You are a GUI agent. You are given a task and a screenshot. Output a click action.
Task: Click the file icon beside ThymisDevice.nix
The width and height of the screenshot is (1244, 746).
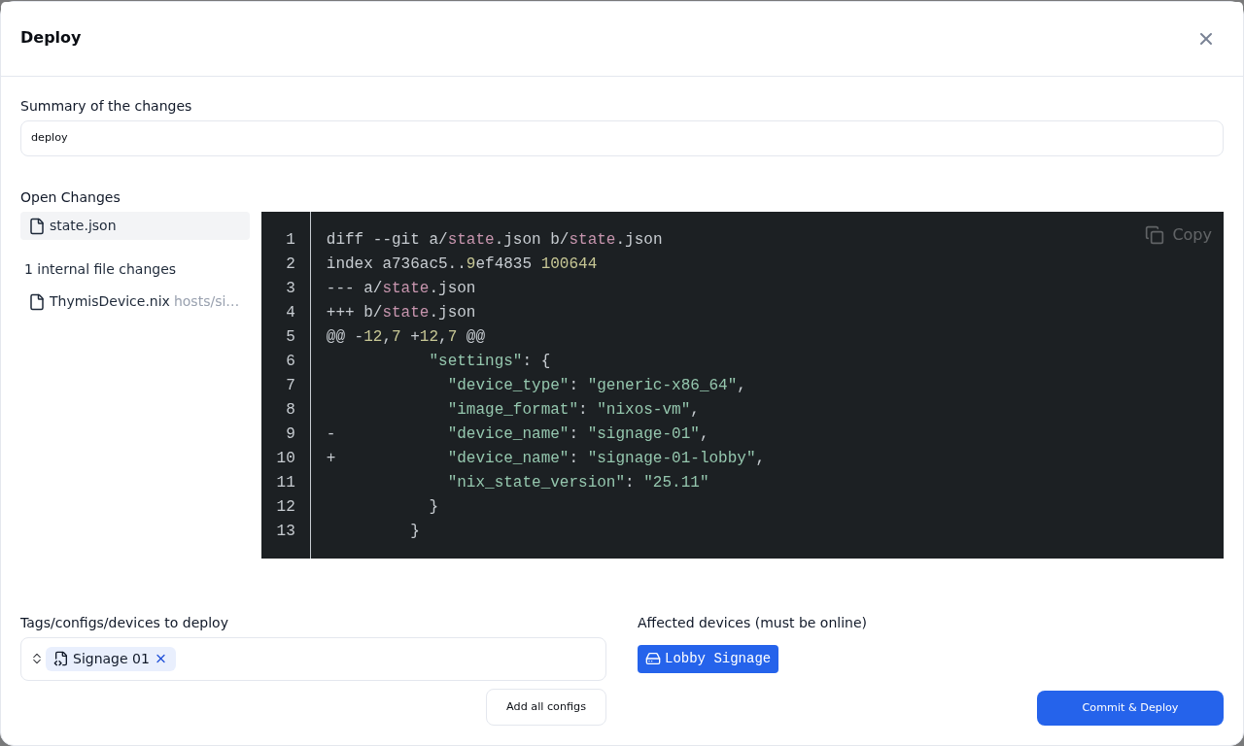pyautogui.click(x=37, y=302)
